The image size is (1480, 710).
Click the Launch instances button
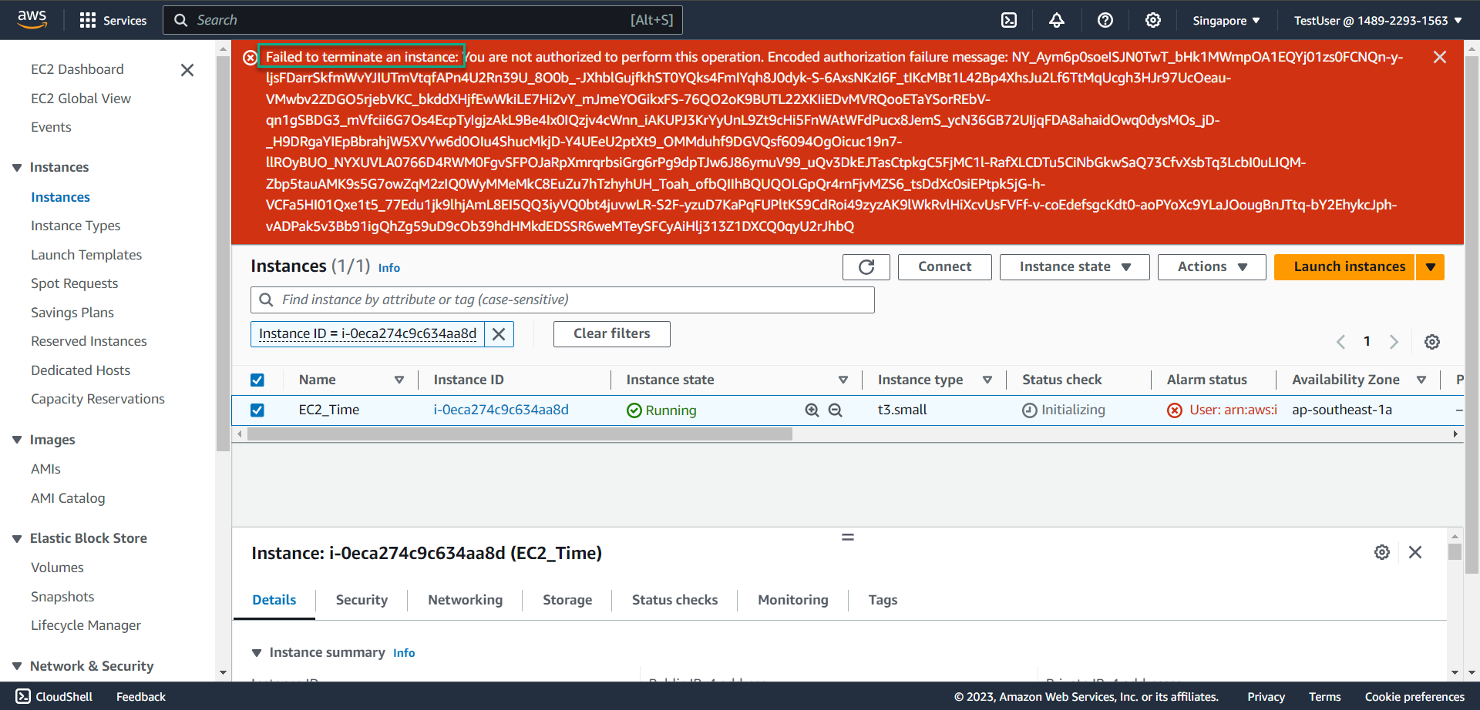[x=1344, y=267]
